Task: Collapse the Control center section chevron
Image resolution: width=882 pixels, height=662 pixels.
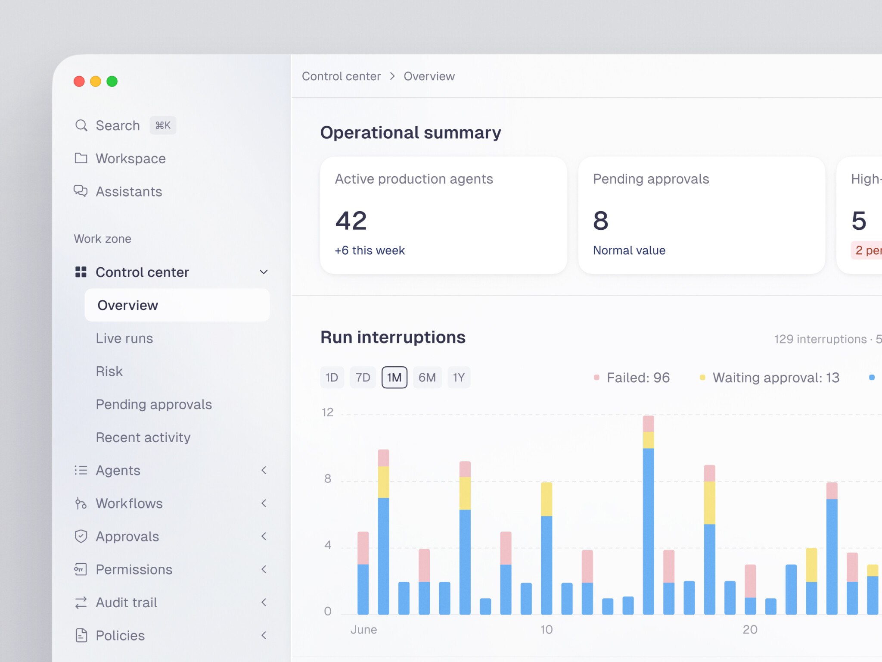Action: click(x=264, y=272)
